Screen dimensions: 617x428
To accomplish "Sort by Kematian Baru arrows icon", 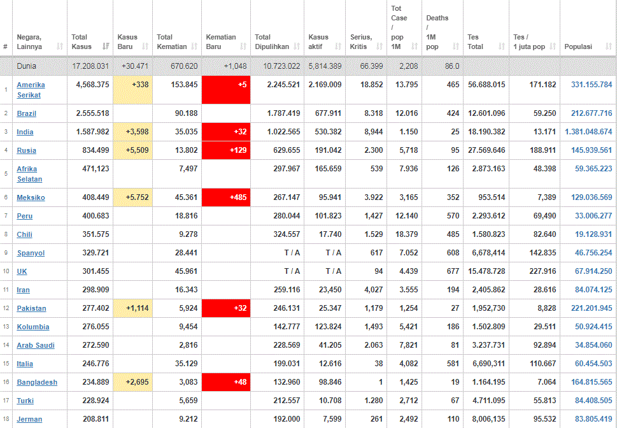I will click(243, 46).
